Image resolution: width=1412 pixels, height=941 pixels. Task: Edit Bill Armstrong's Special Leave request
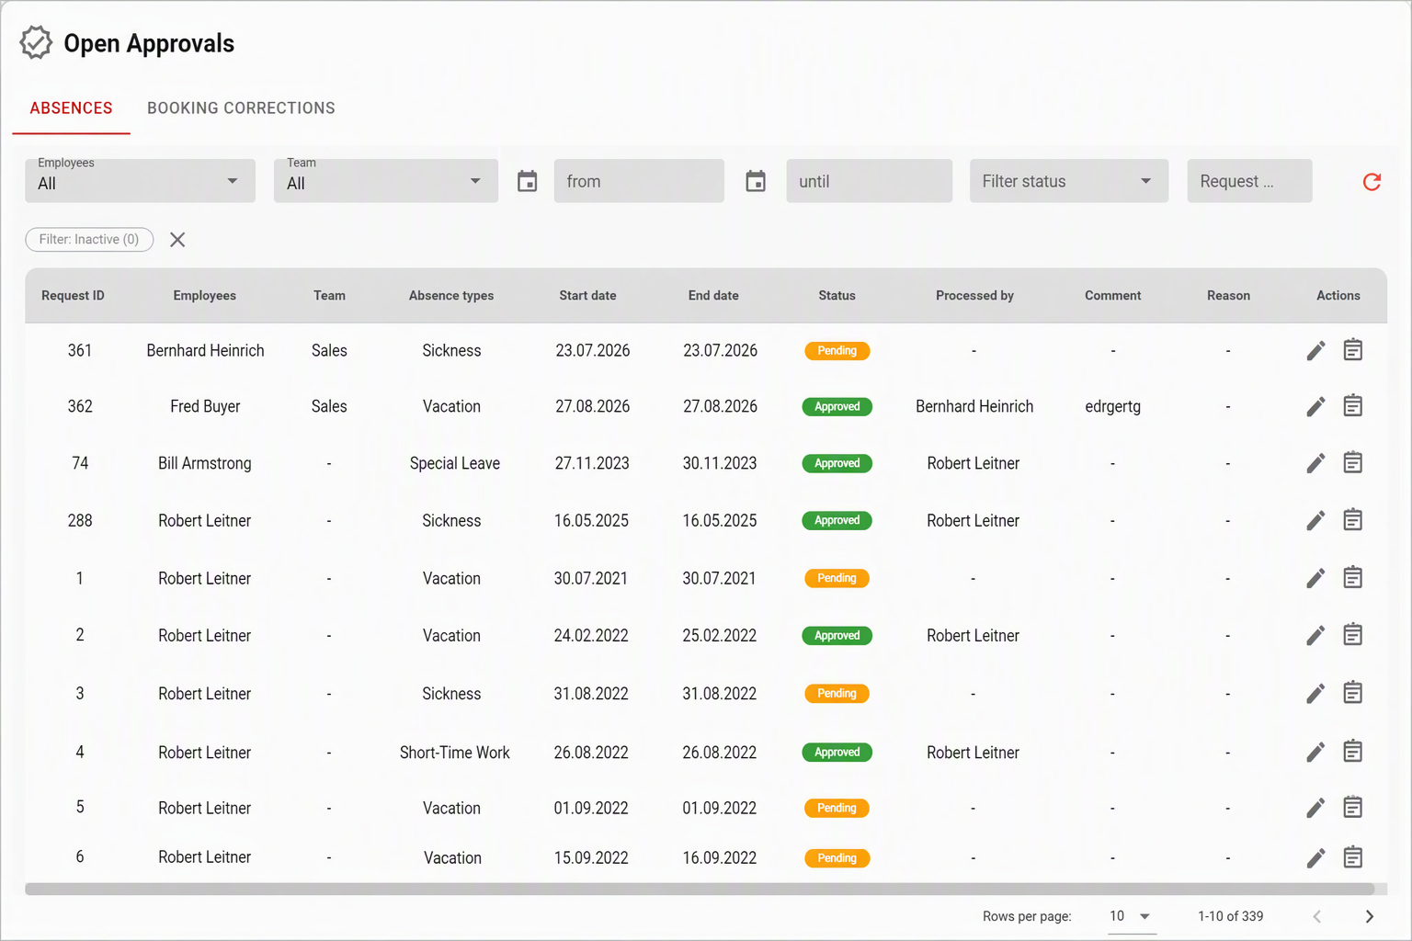(1315, 463)
